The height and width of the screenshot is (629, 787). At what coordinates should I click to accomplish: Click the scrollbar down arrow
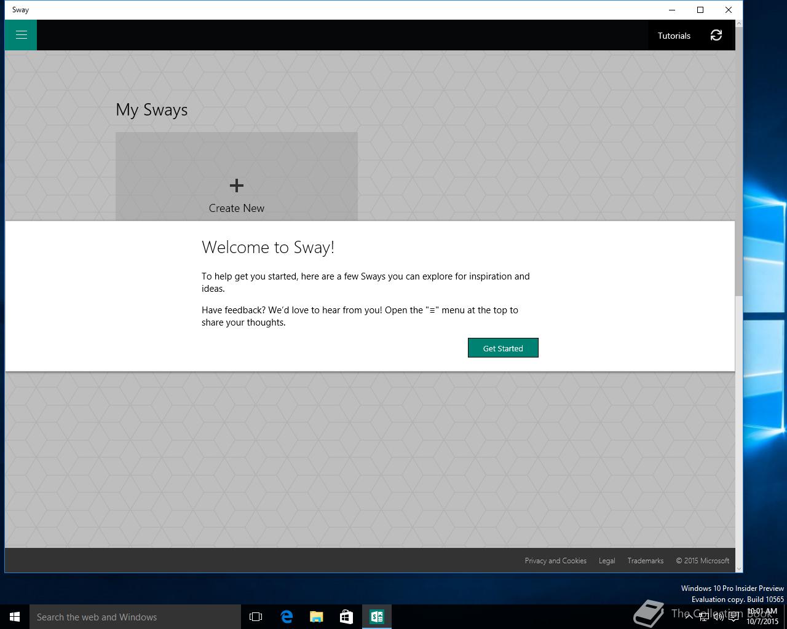click(x=739, y=569)
